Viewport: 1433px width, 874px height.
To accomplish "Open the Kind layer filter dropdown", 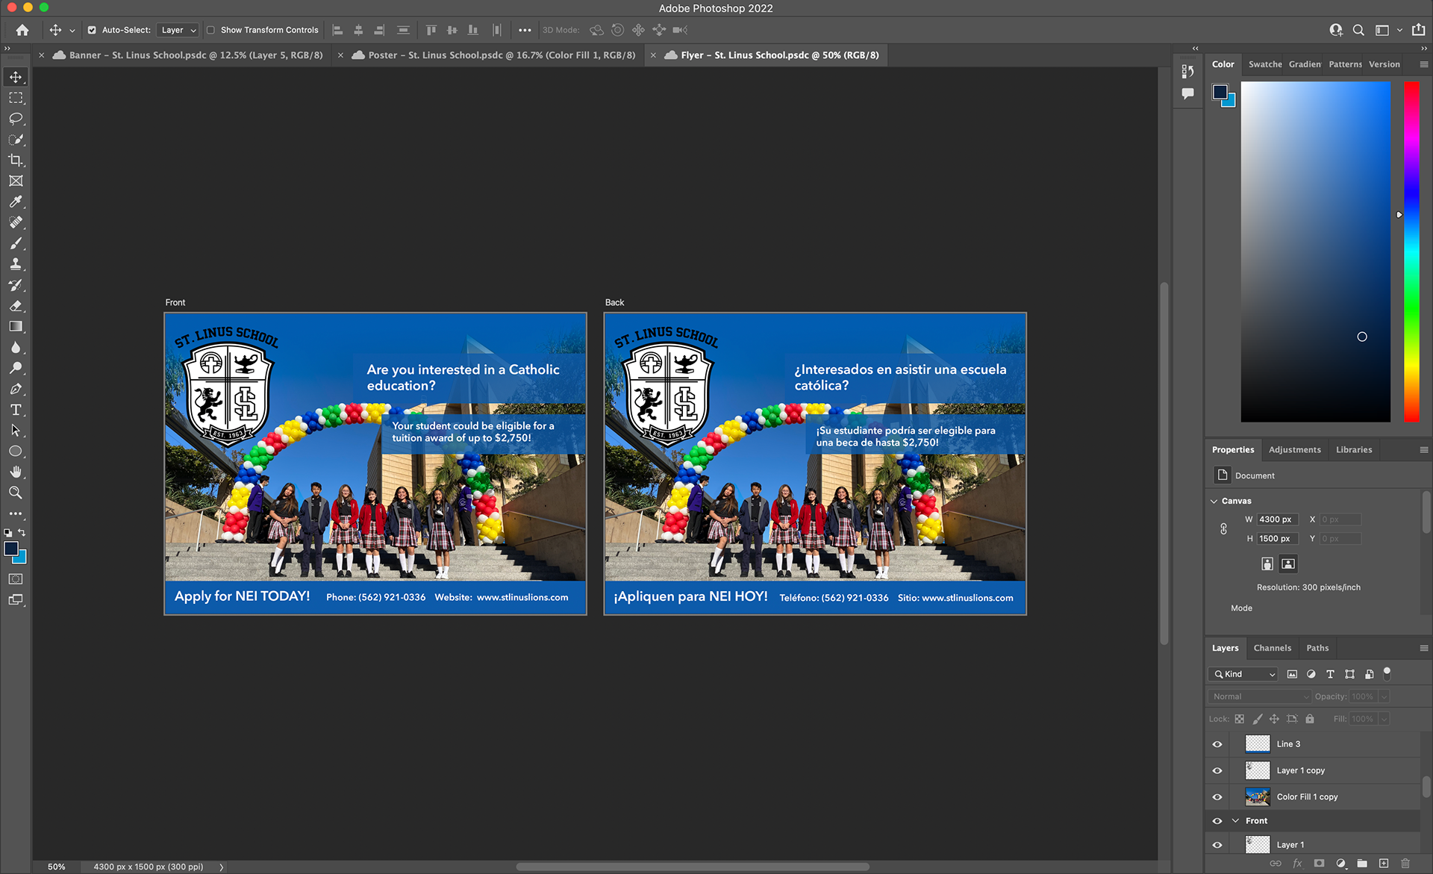I will [1243, 674].
